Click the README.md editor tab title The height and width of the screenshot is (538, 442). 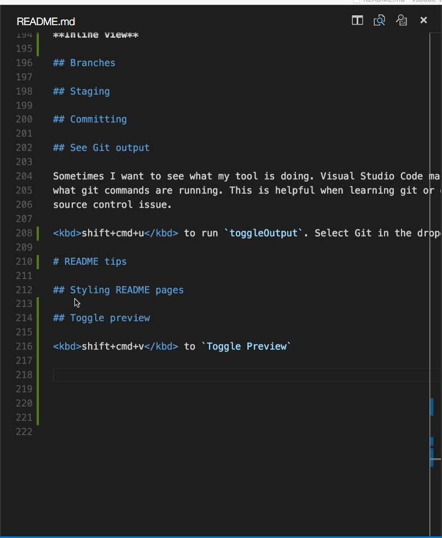point(46,21)
